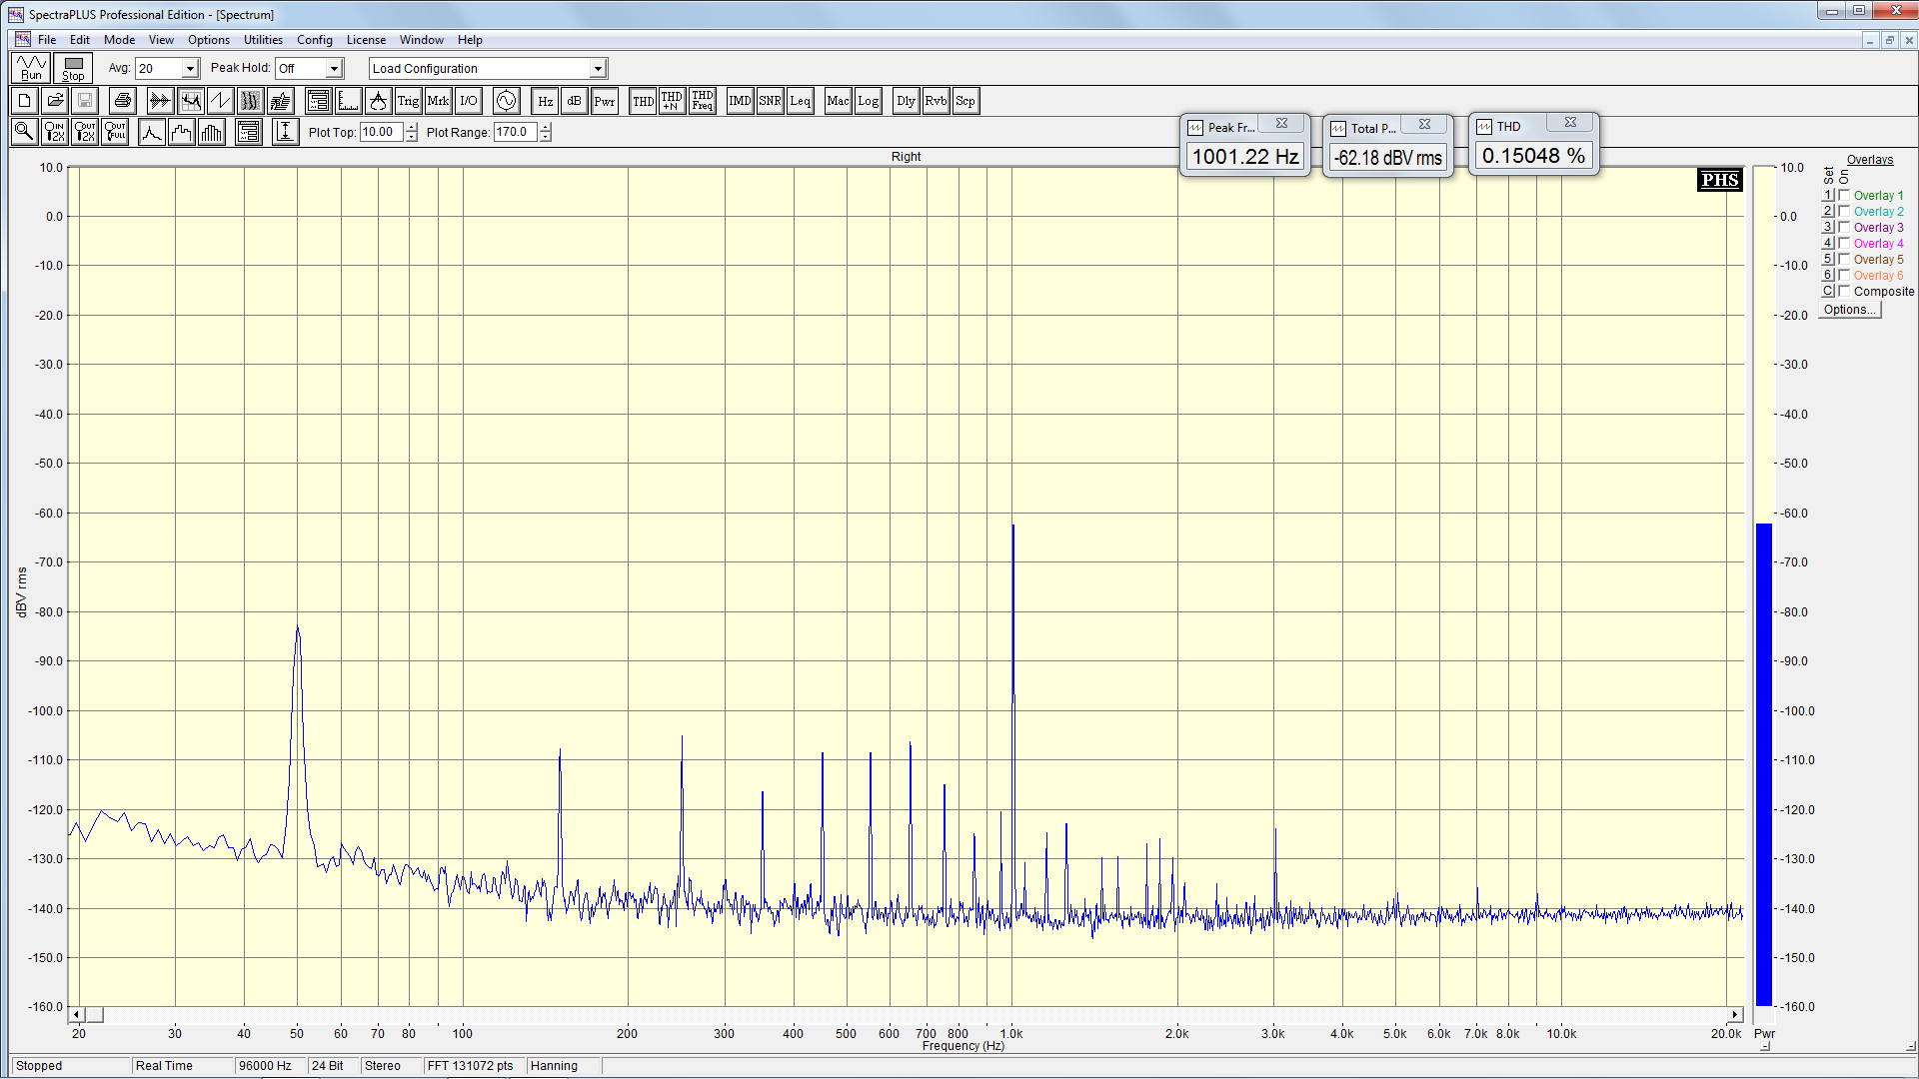Open Trigger settings with Trig button
Screen dimensions: 1919x1079
pyautogui.click(x=409, y=101)
